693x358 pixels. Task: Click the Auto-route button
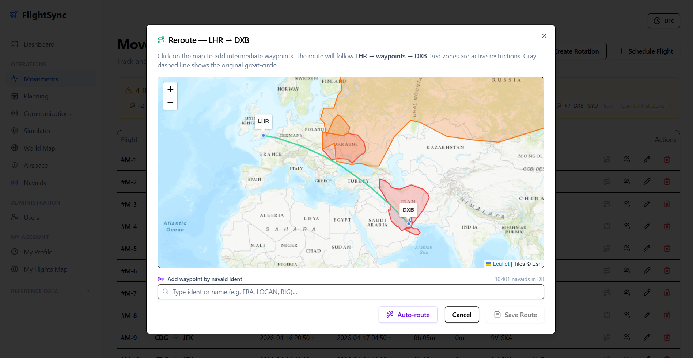[x=408, y=315]
